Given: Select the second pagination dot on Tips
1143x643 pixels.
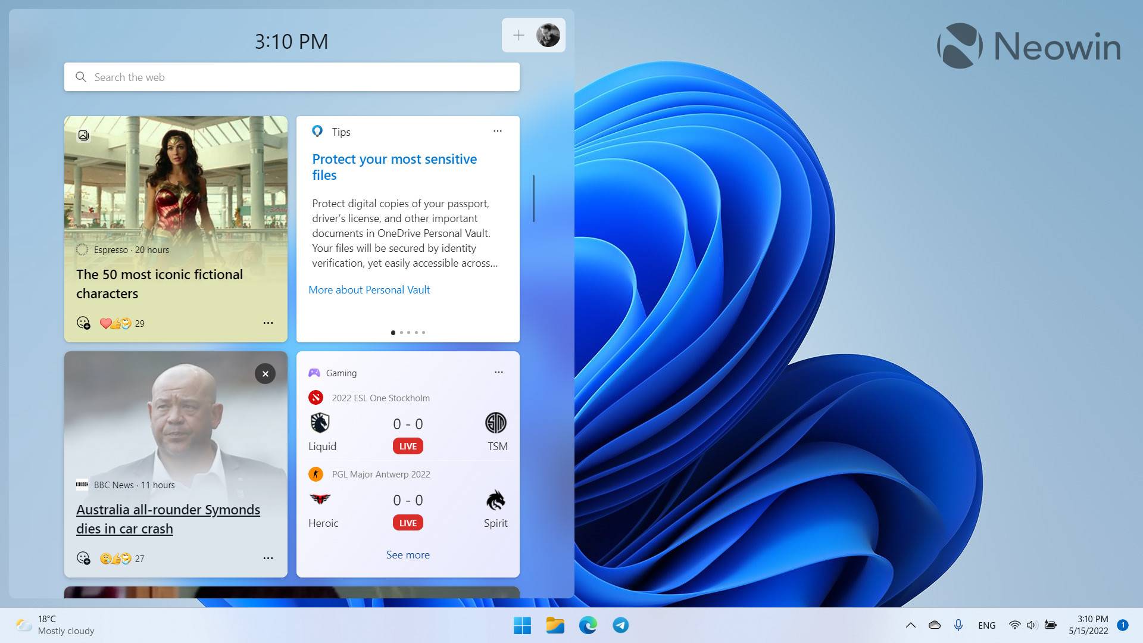Looking at the screenshot, I should 401,332.
